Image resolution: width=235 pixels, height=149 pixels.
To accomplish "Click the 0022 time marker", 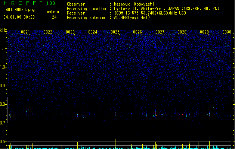I will pos(48,32).
